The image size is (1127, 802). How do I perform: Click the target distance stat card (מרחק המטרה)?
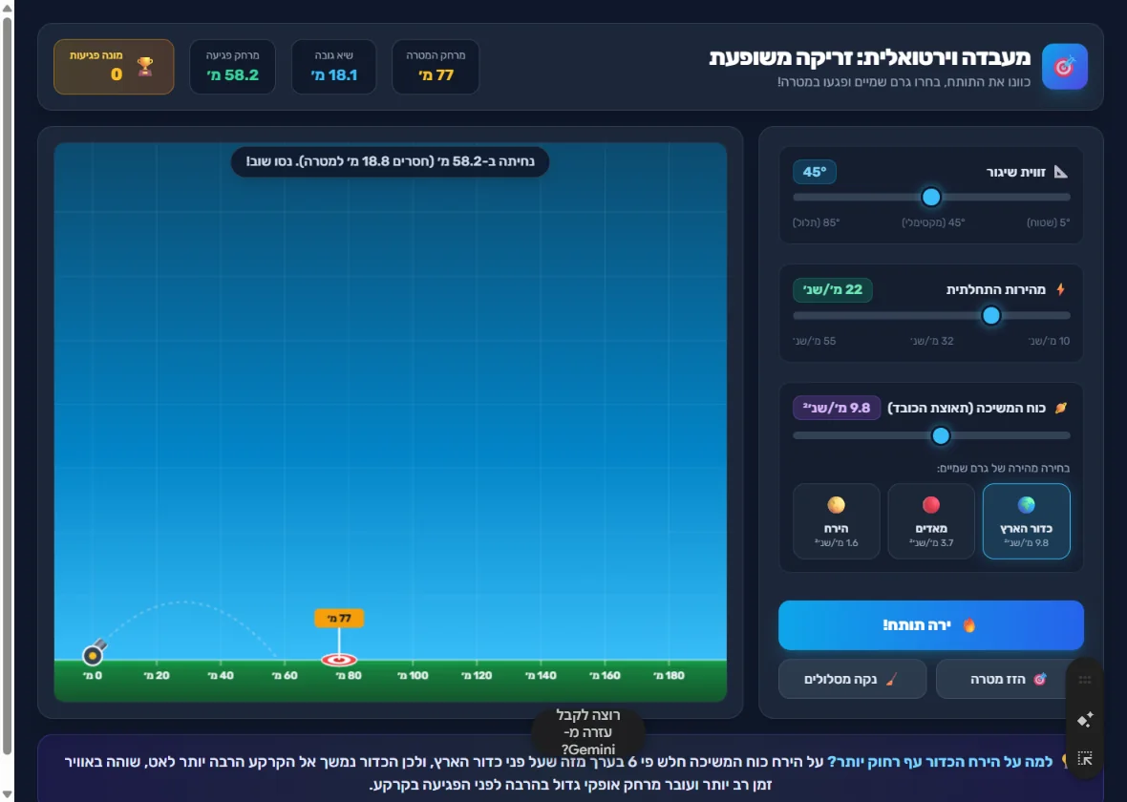click(x=436, y=67)
